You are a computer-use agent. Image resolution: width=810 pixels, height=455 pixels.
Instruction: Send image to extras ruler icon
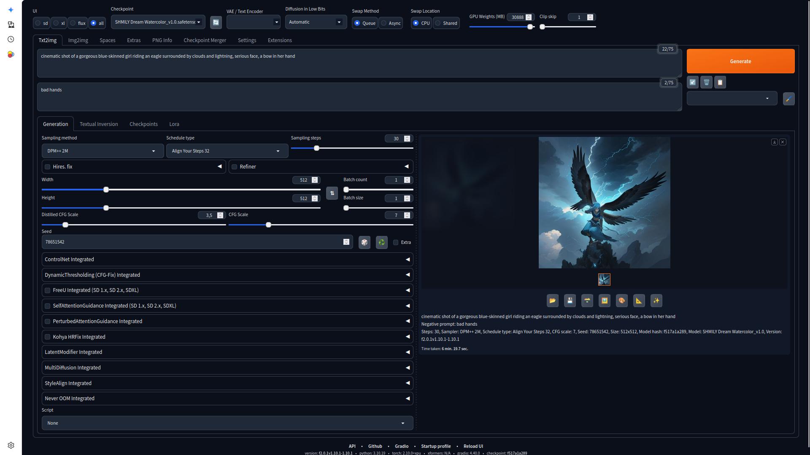pyautogui.click(x=639, y=301)
